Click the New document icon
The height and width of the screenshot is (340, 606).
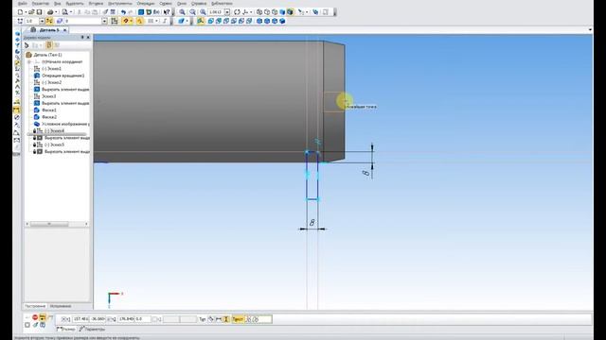click(20, 12)
